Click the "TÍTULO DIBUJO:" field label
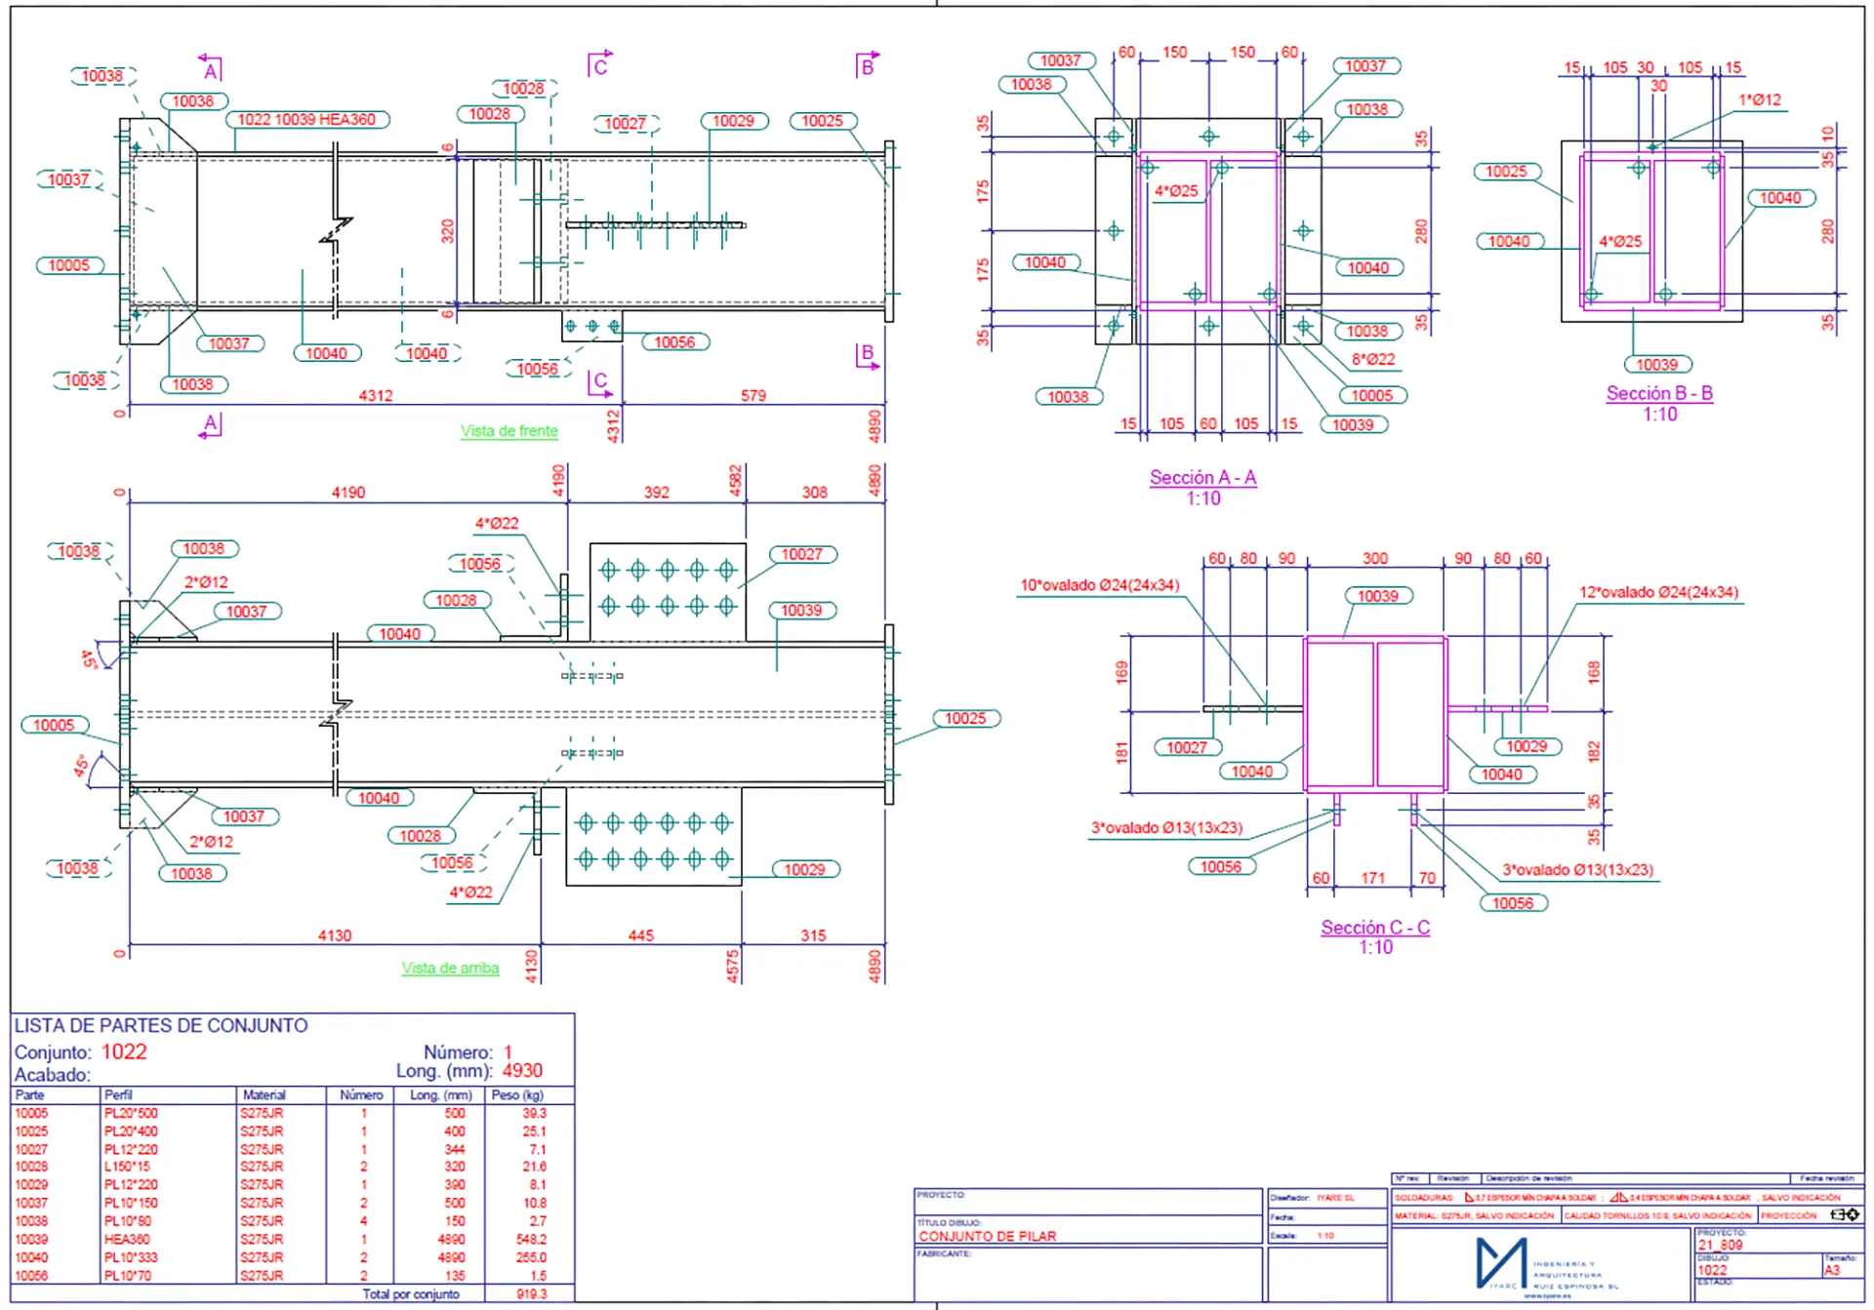The height and width of the screenshot is (1310, 1874). 949,1222
